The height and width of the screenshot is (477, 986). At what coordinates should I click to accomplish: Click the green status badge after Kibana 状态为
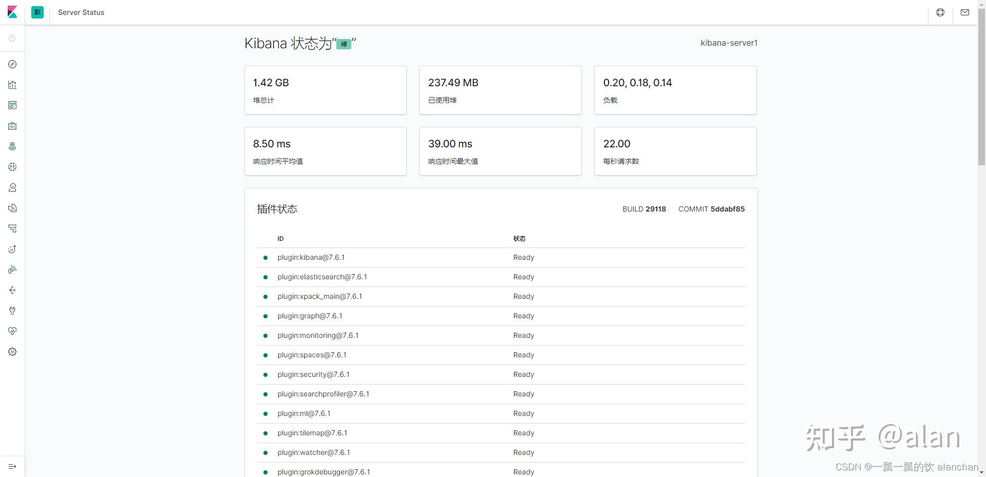click(344, 44)
